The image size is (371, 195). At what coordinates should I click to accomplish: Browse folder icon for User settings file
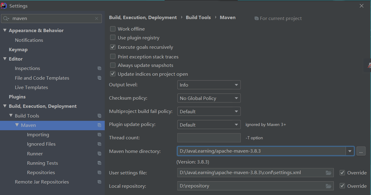(x=328, y=173)
